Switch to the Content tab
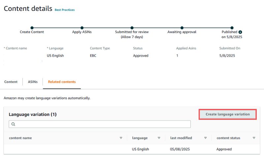 coord(11,82)
